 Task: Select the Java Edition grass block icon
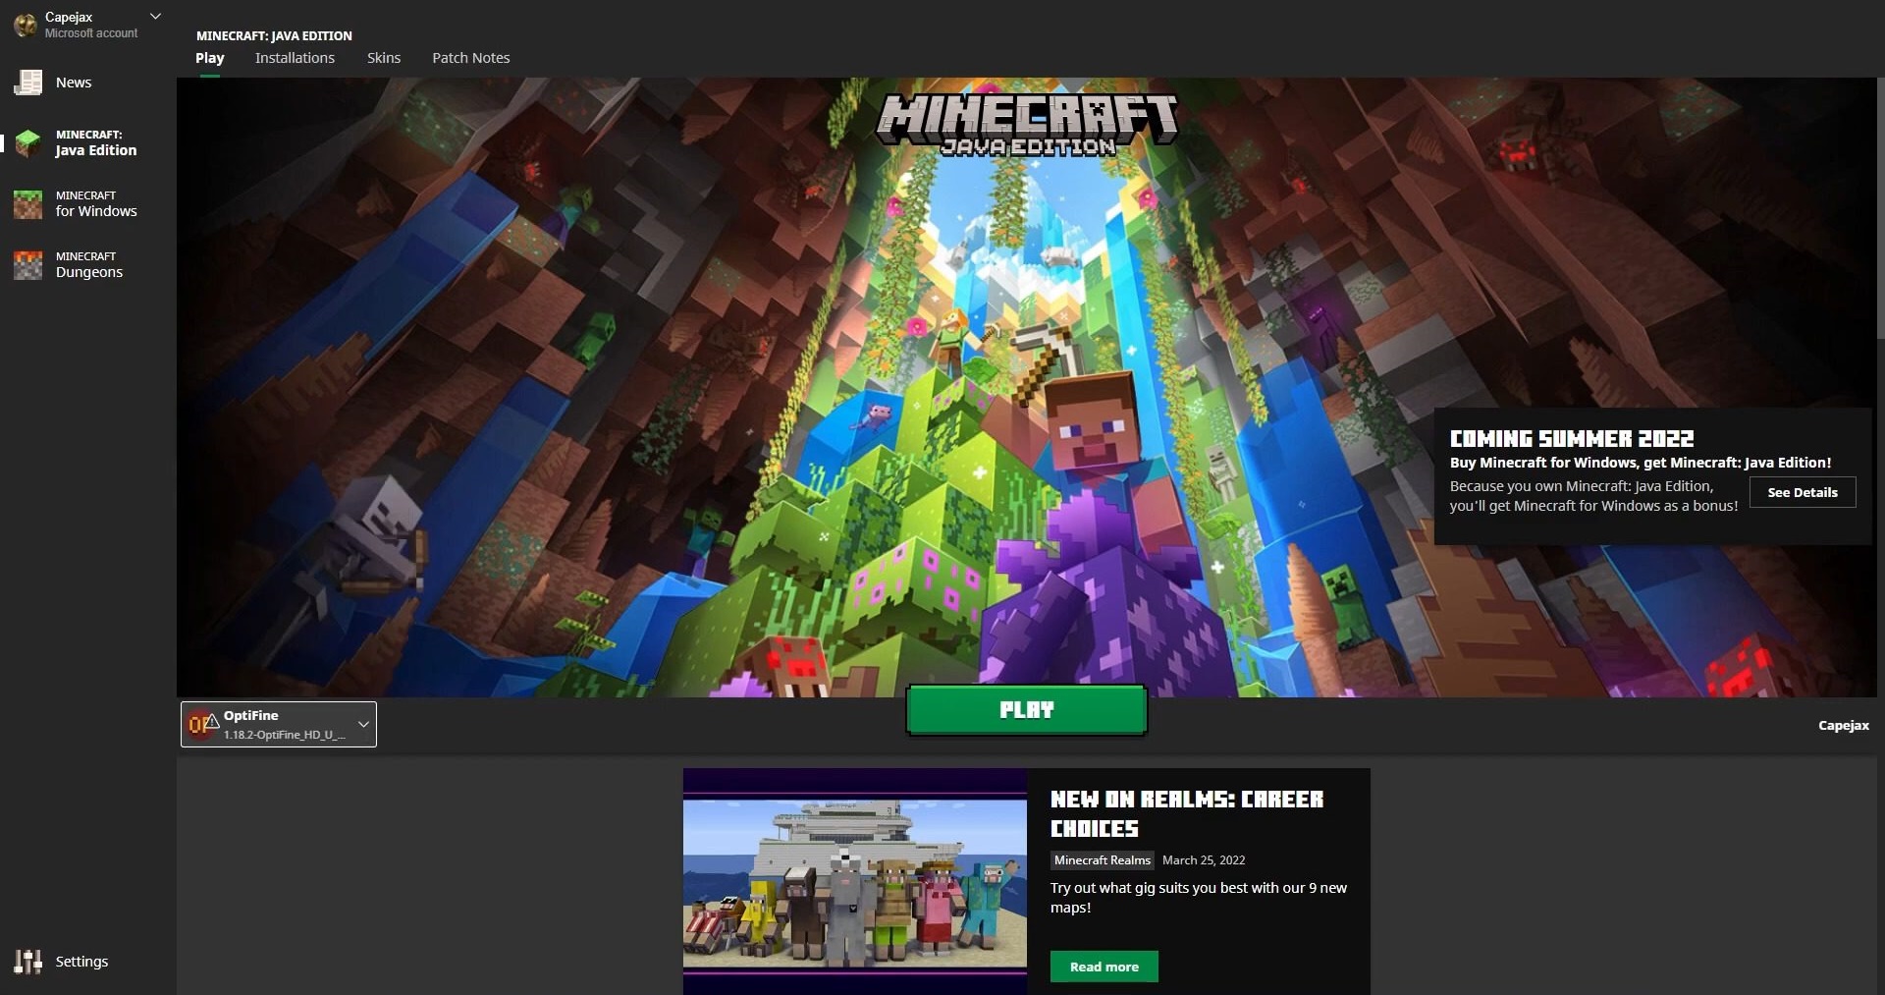(27, 143)
